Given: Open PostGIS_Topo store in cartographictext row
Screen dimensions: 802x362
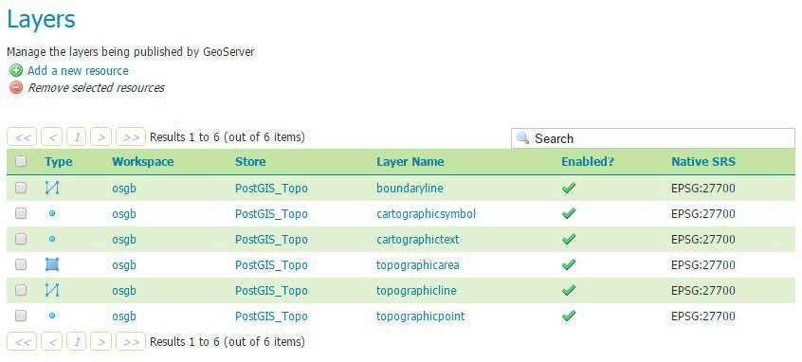Looking at the screenshot, I should (x=271, y=240).
